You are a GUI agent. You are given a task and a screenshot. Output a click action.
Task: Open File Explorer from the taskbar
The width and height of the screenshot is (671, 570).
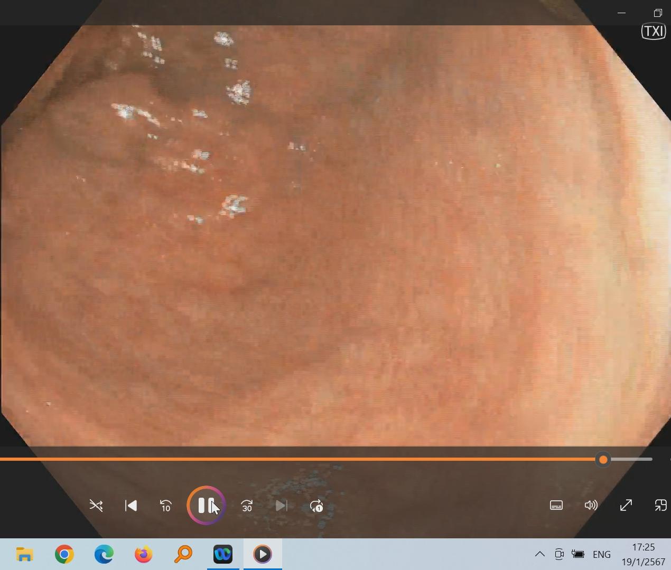coord(24,554)
